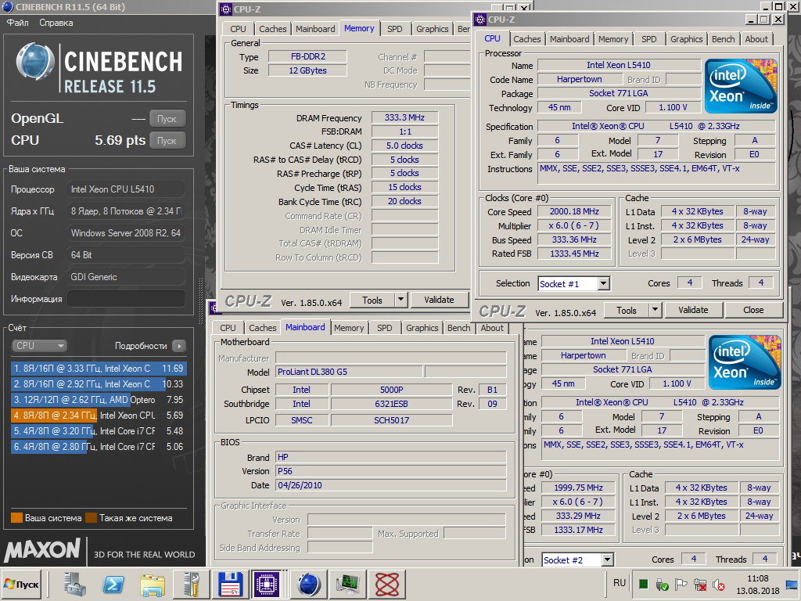
Task: Click the RU language indicator
Action: pyautogui.click(x=620, y=582)
